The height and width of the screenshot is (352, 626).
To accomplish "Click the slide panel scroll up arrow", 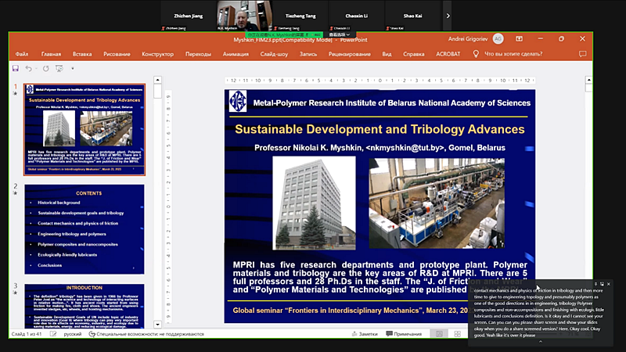I will [x=158, y=80].
